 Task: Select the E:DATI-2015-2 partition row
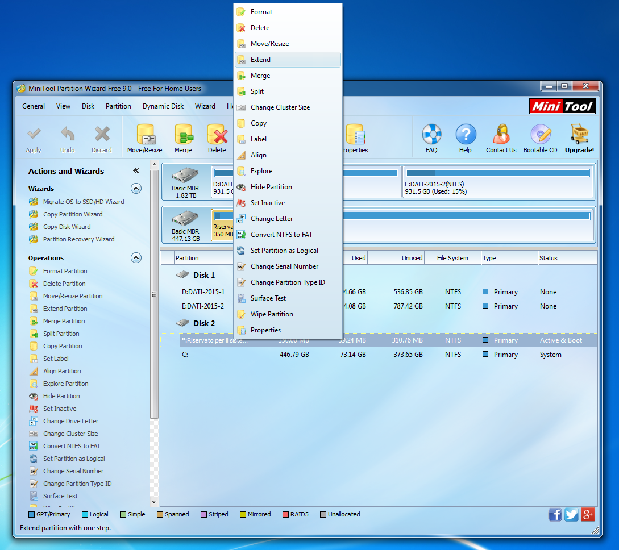[x=379, y=306]
